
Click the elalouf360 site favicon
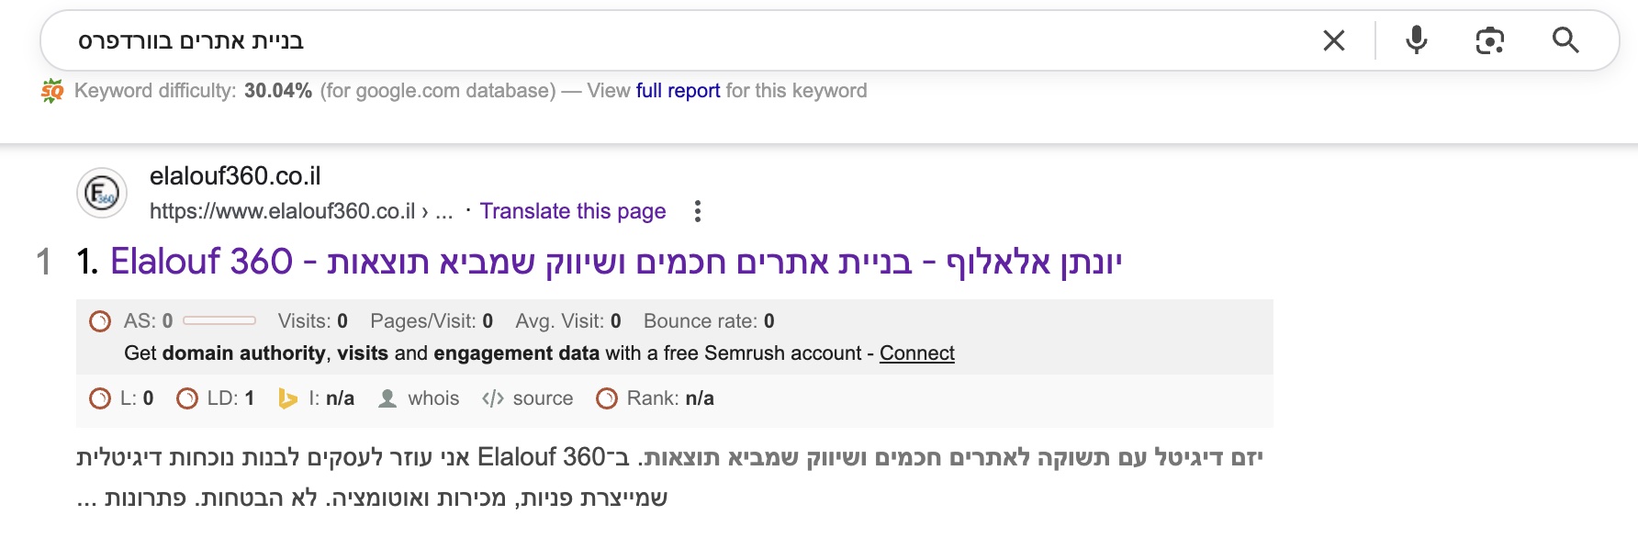click(x=101, y=193)
